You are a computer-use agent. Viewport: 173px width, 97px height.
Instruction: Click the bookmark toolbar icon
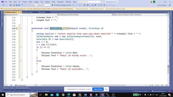click(x=104, y=5)
